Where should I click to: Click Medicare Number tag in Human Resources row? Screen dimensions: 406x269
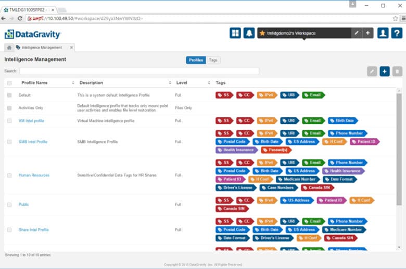point(298,179)
